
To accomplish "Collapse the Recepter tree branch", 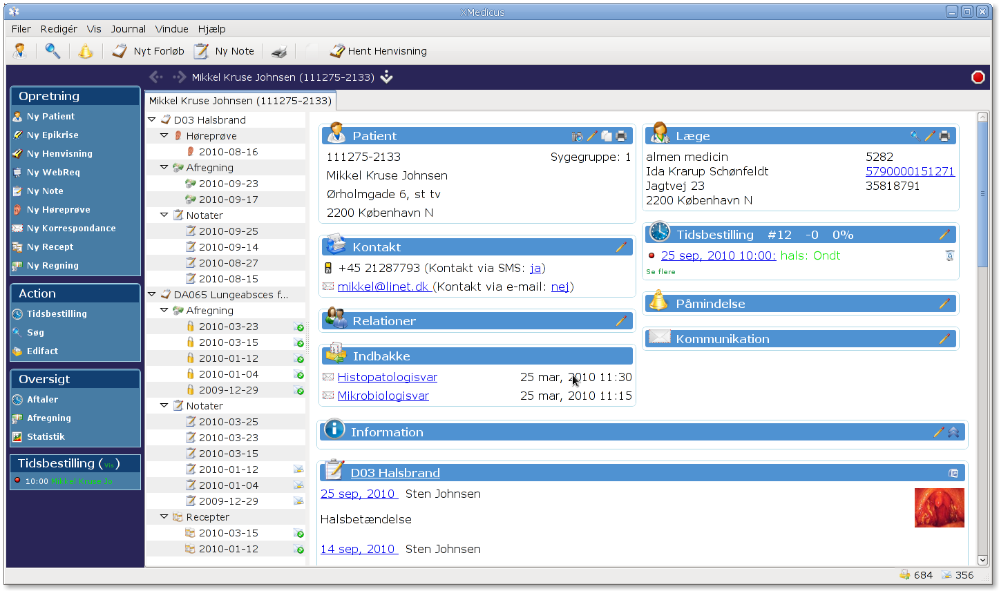I will click(x=164, y=516).
